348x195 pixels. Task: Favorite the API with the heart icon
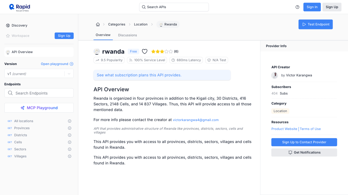tap(145, 51)
